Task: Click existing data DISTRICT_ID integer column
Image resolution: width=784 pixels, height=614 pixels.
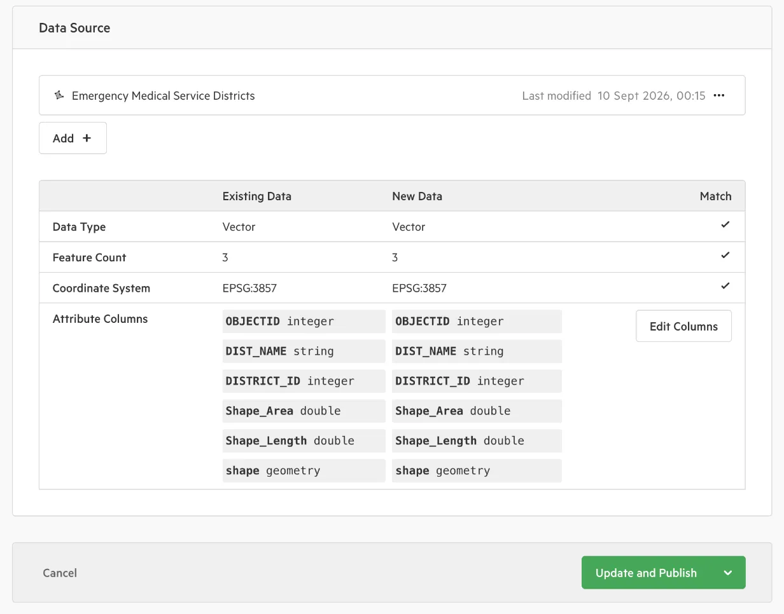Action: click(304, 381)
